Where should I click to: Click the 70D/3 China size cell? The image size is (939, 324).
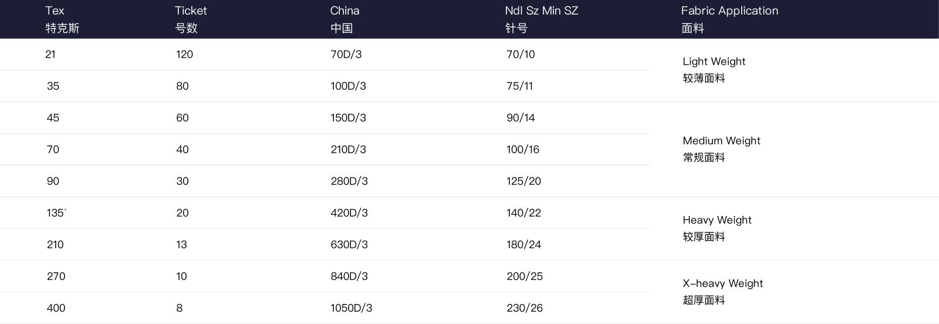(346, 55)
